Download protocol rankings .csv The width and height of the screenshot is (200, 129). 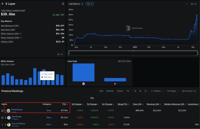pyautogui.click(x=189, y=91)
